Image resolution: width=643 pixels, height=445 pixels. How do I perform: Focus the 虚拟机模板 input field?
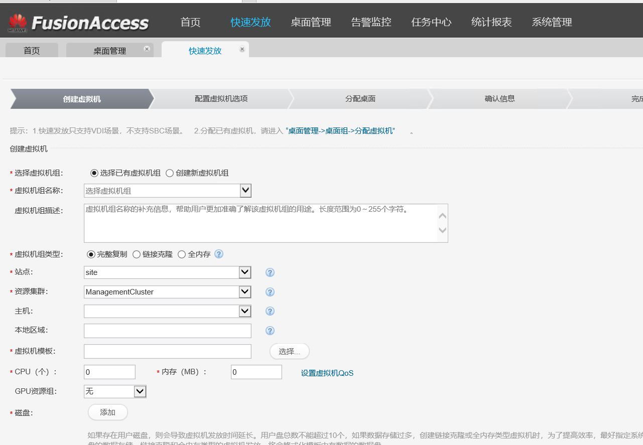click(168, 352)
